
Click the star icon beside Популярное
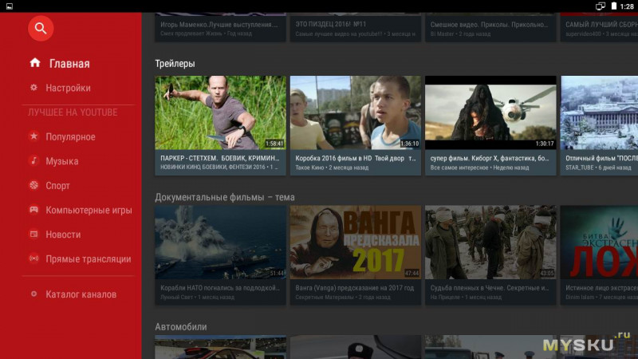(33, 136)
